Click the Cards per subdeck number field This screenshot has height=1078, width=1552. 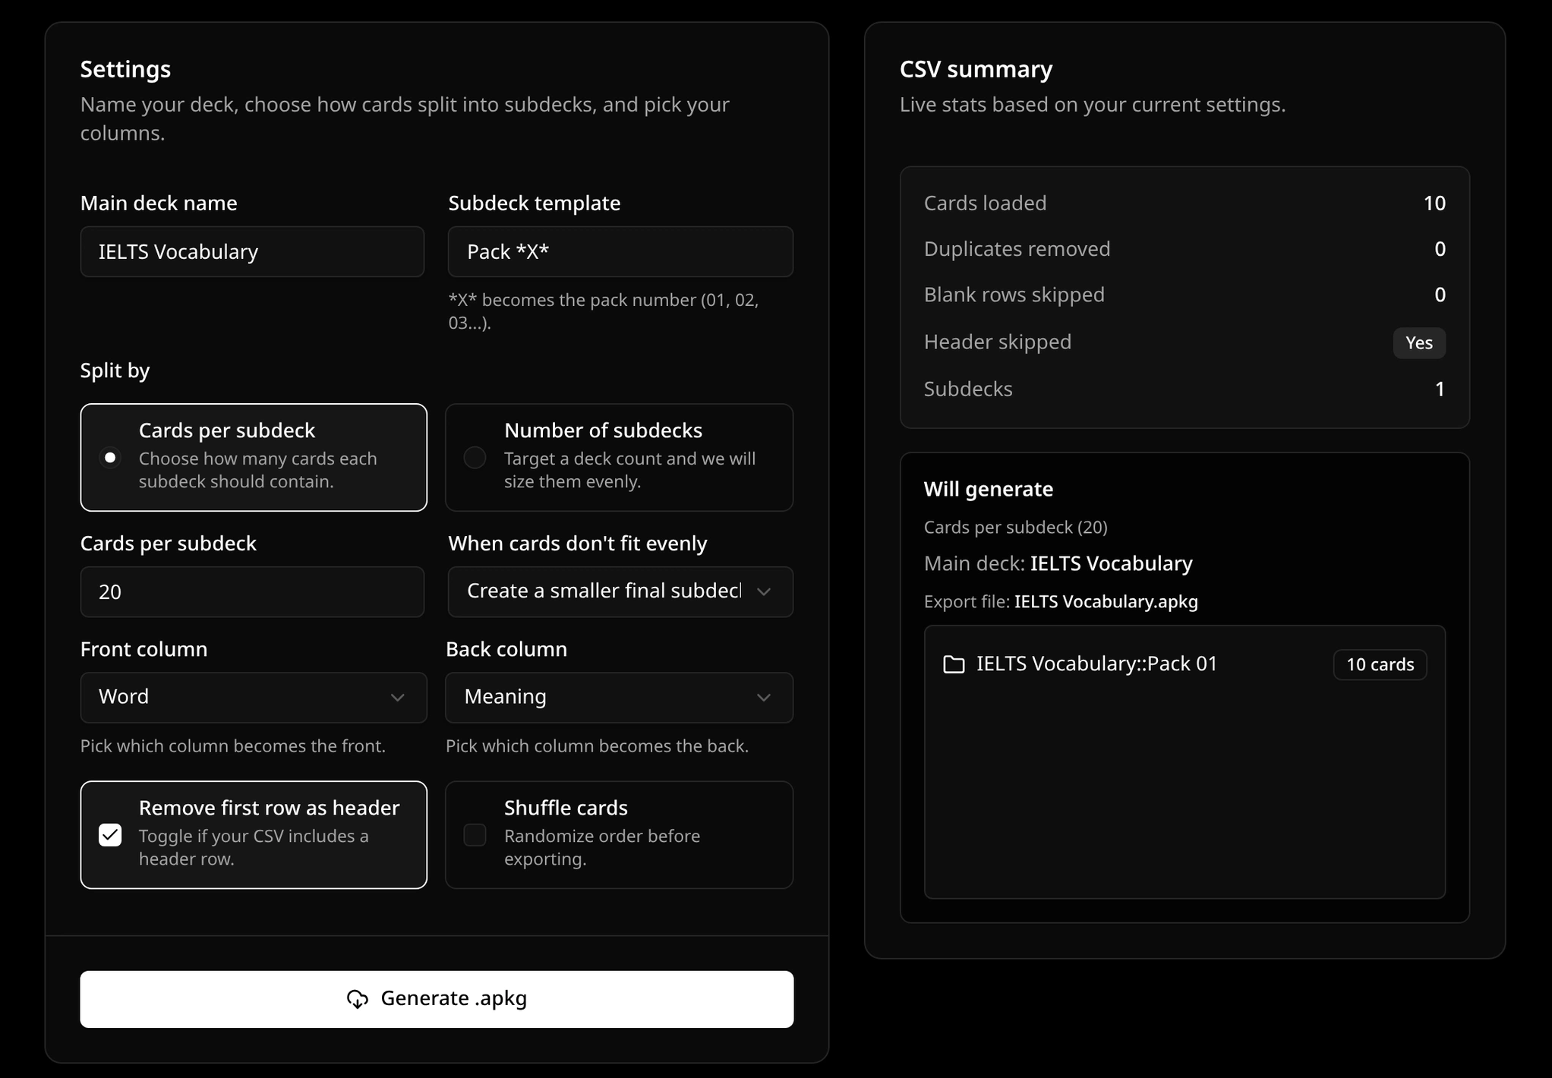(252, 591)
